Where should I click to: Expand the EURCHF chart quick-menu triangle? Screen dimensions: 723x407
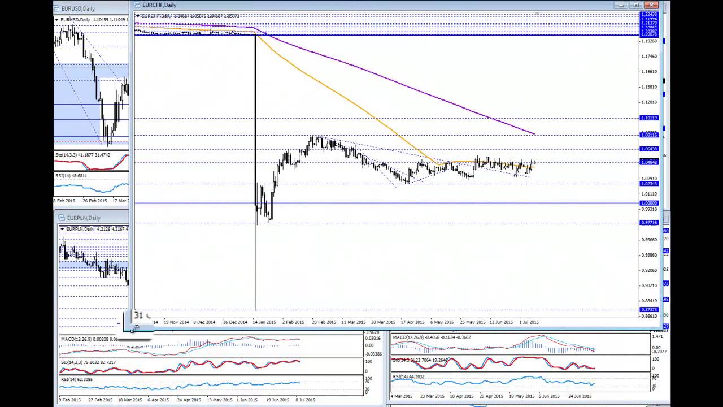coord(137,16)
